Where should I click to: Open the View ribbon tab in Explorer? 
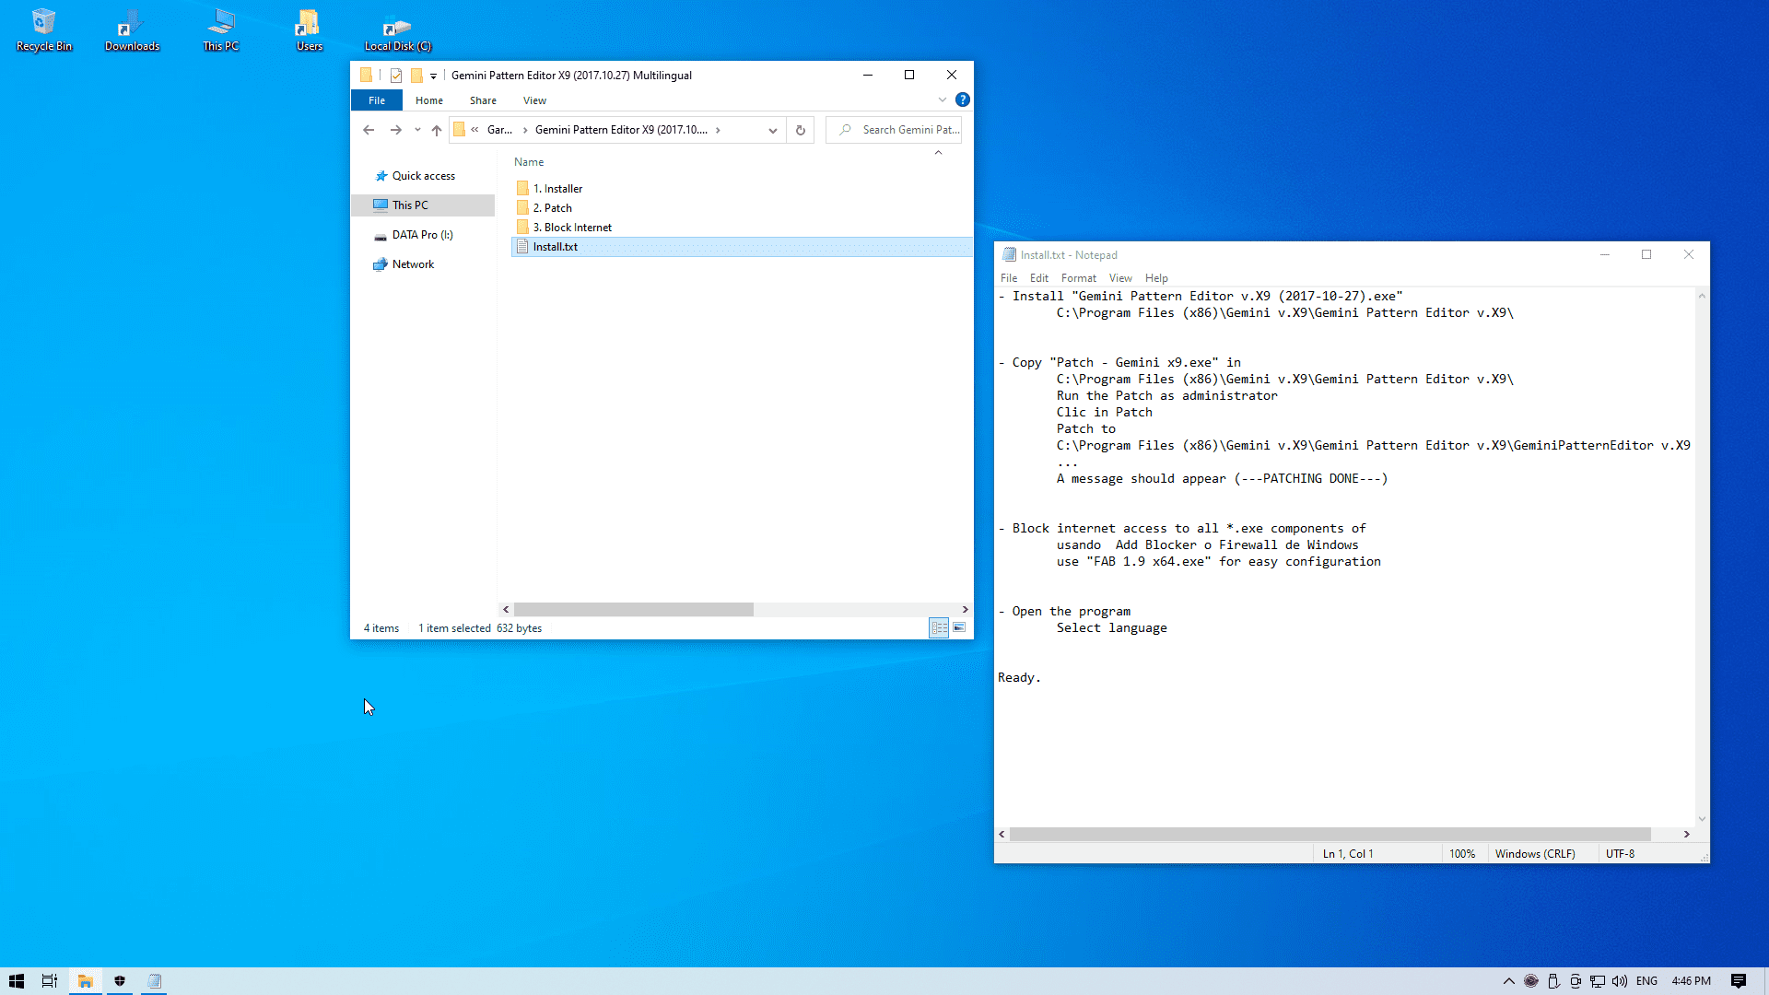pos(534,100)
